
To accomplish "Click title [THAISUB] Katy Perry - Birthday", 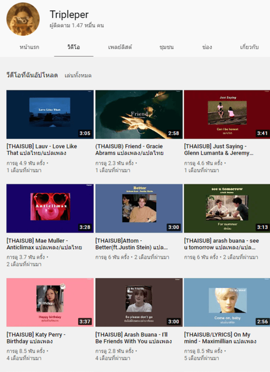I will [x=36, y=338].
